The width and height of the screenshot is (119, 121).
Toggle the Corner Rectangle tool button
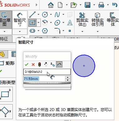32,22
